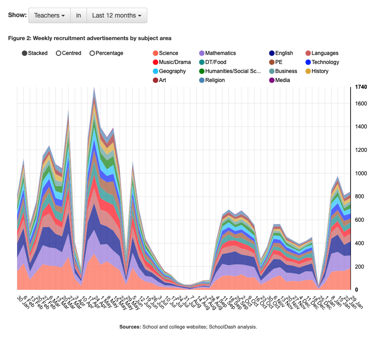The width and height of the screenshot is (383, 338).
Task: Click the 30 Jan x-axis label
Action: 23,302
